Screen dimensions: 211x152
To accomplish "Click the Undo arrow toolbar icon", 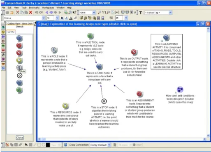I will pos(36,12).
